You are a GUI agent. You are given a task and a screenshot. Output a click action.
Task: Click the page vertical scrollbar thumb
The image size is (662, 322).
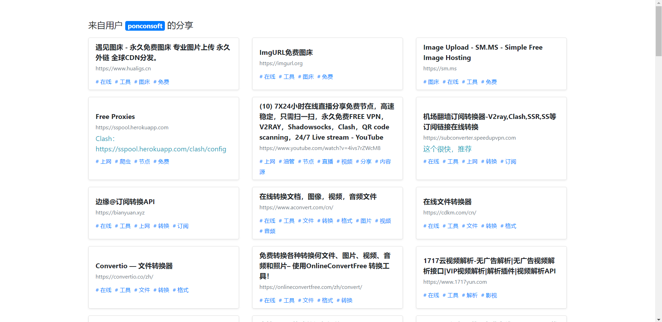659,31
